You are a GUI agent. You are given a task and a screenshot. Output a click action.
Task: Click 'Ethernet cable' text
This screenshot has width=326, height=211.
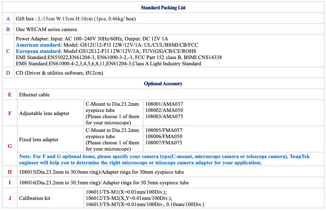pyautogui.click(x=34, y=95)
